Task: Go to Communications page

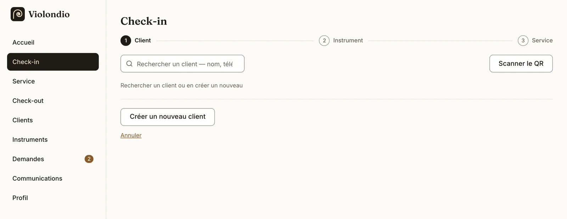Action: coord(53,178)
